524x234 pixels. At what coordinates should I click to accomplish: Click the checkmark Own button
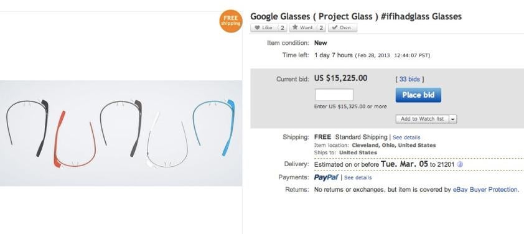point(342,28)
